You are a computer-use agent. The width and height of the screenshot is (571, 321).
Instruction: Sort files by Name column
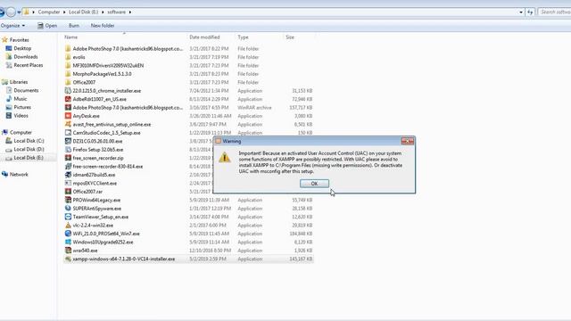[71, 37]
